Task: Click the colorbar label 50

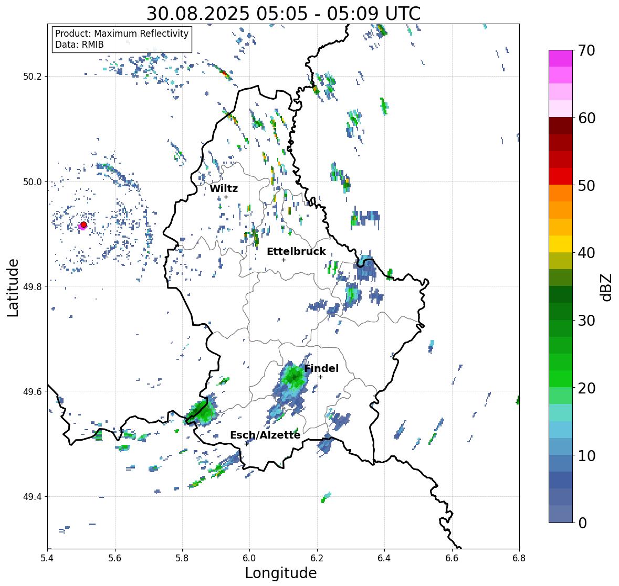Action: 586,185
